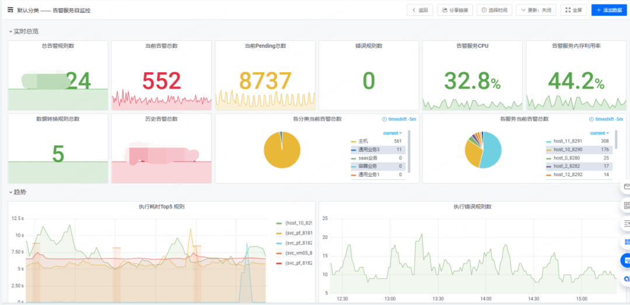Click the 32.8% CPU value

click(x=472, y=81)
